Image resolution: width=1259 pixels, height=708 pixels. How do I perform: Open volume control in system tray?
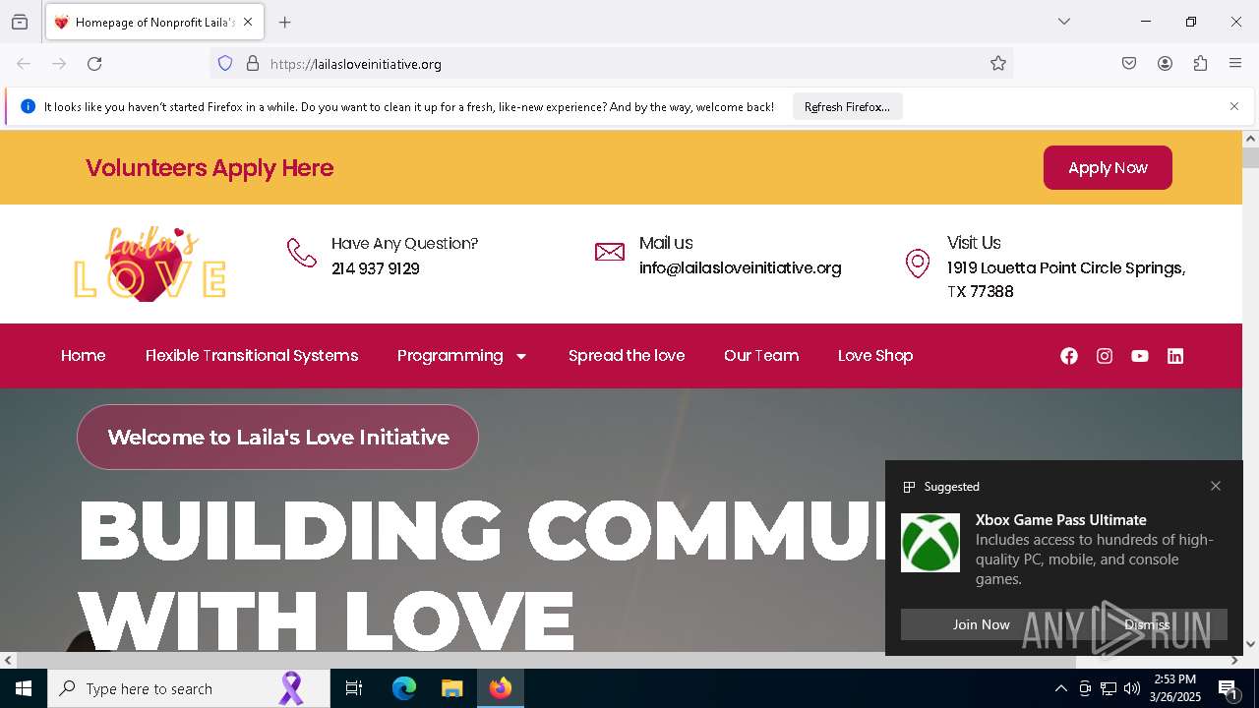[1132, 688]
